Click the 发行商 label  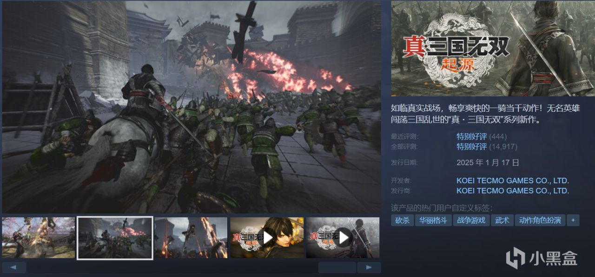(402, 191)
